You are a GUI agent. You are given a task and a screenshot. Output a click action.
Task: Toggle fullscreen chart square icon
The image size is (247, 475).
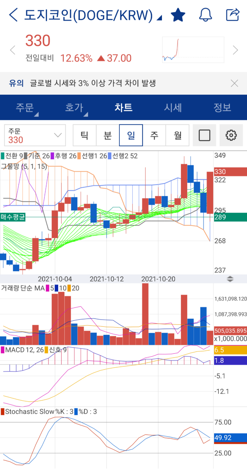(x=204, y=135)
